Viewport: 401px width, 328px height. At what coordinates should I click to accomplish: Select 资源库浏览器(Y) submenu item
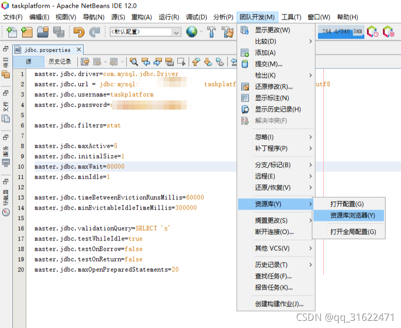click(x=348, y=215)
